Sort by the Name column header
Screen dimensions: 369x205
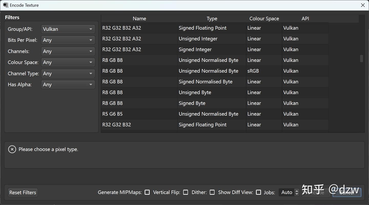point(139,19)
